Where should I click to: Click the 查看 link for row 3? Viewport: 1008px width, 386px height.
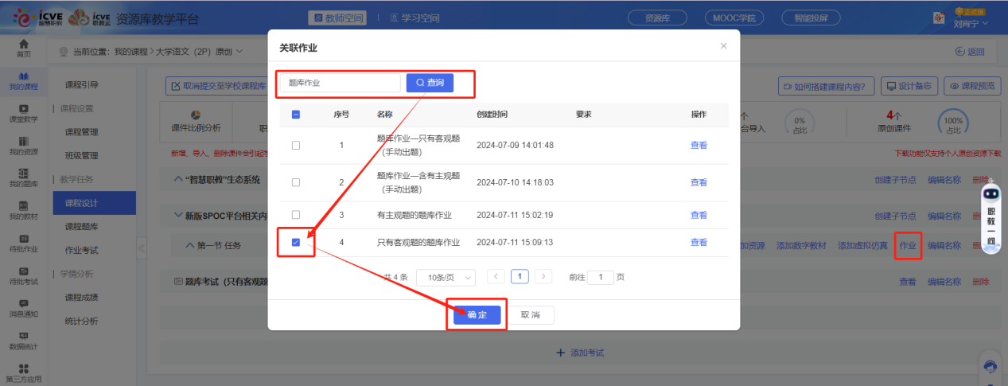(699, 215)
